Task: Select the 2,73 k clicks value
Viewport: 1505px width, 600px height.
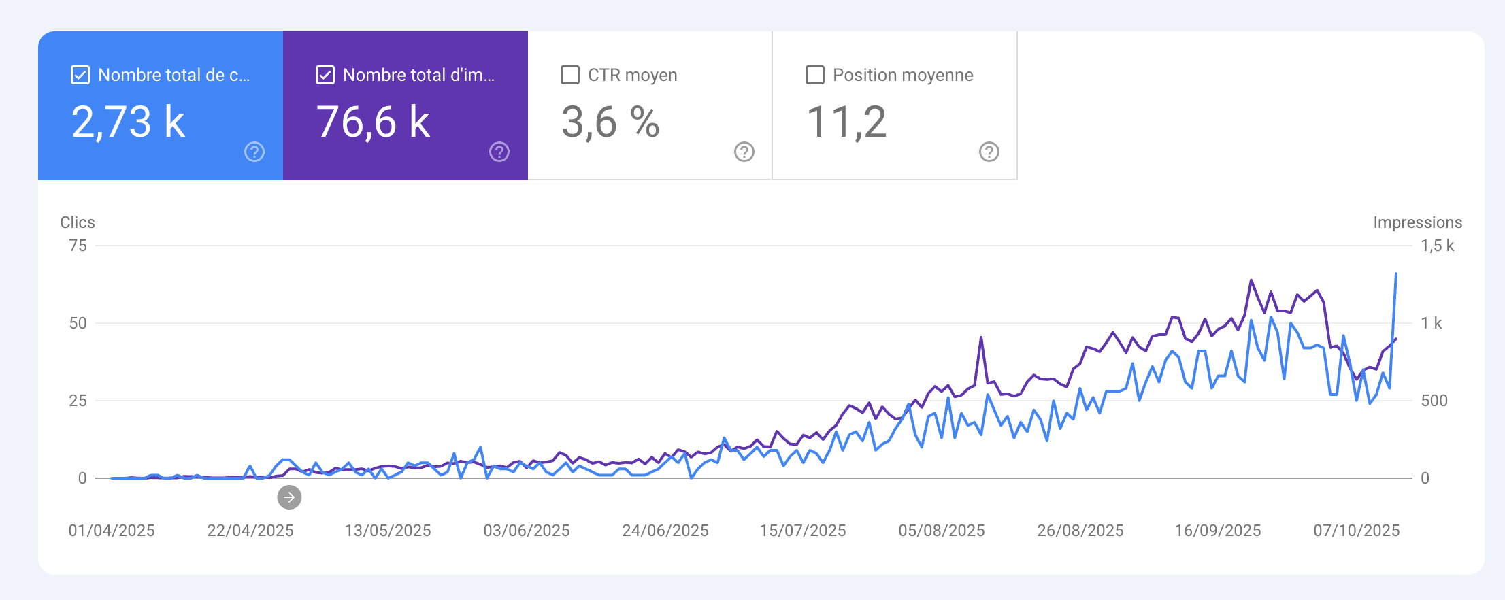Action: click(128, 122)
